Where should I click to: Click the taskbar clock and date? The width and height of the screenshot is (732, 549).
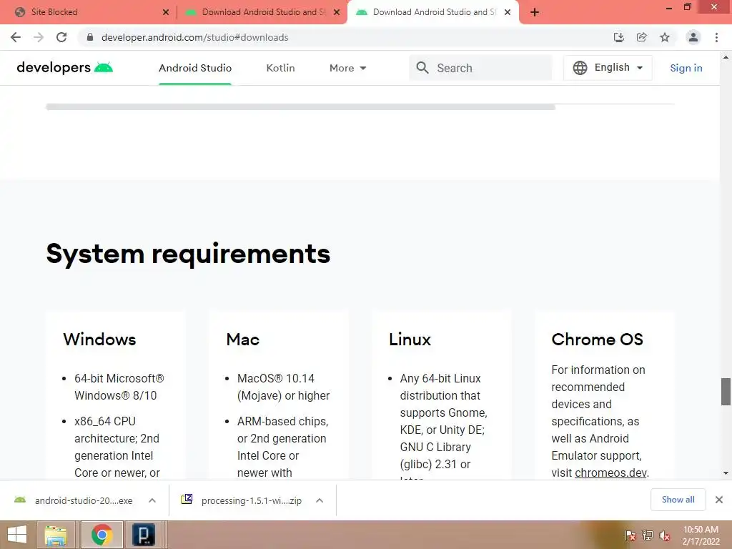[x=701, y=535]
